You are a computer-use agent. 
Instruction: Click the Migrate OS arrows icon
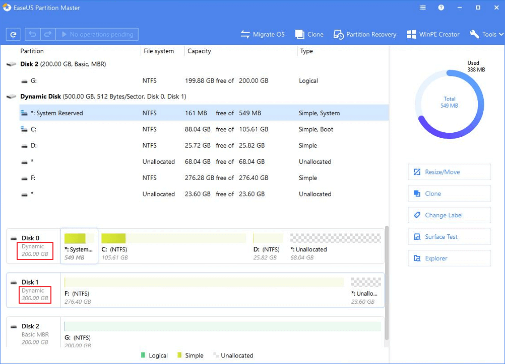pos(245,34)
